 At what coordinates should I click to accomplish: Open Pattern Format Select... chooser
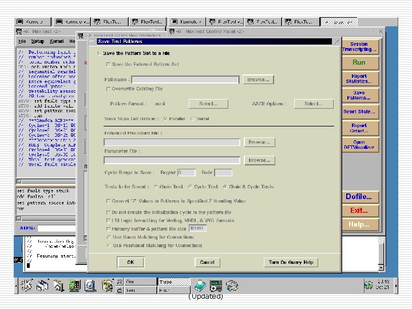(208, 104)
